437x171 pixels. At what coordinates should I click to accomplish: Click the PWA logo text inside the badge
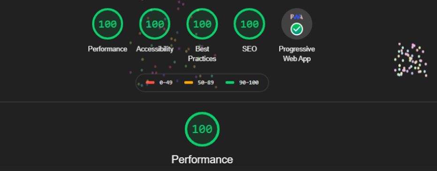click(x=297, y=17)
